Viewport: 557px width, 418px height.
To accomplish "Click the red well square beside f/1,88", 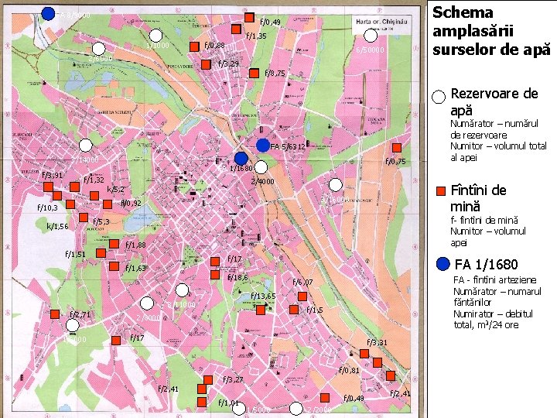I will click(x=114, y=244).
